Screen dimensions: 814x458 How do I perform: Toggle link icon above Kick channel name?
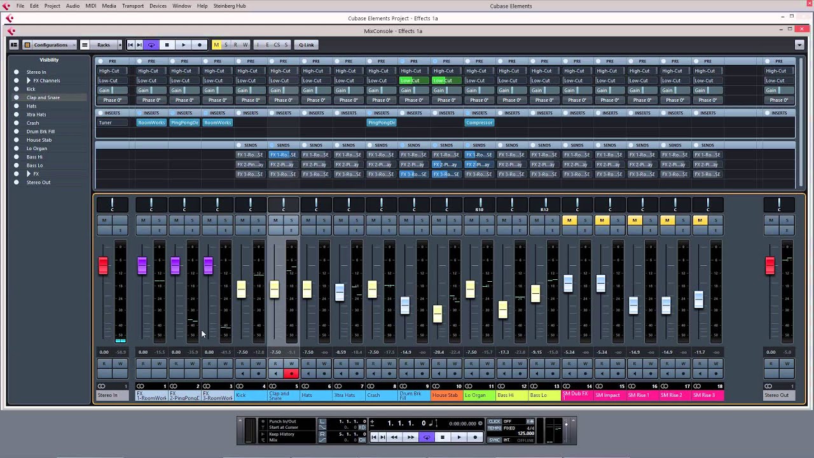tap(240, 386)
